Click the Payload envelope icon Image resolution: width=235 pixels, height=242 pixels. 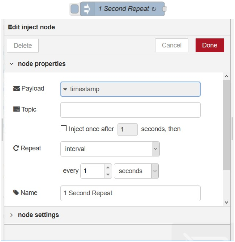pyautogui.click(x=16, y=88)
